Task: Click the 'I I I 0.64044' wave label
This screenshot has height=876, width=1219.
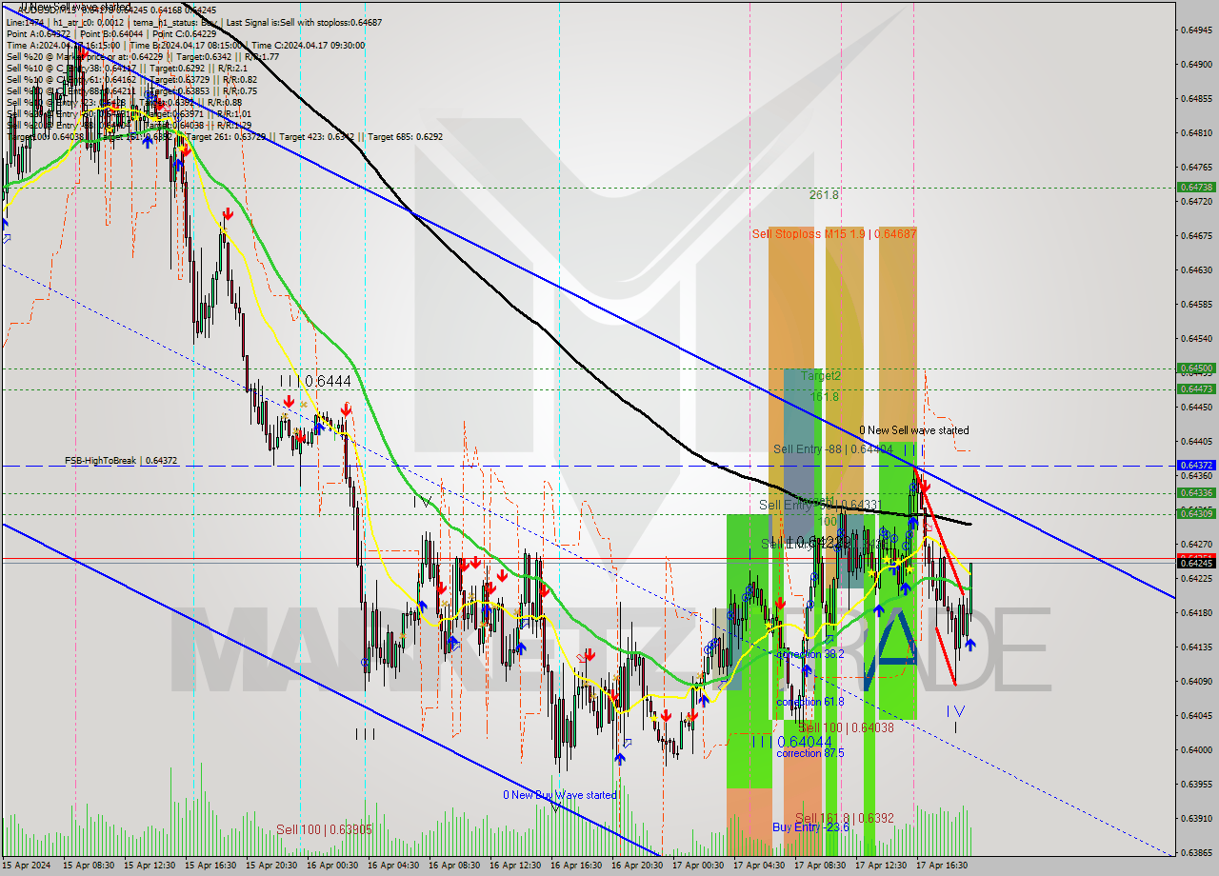Action: coord(792,742)
